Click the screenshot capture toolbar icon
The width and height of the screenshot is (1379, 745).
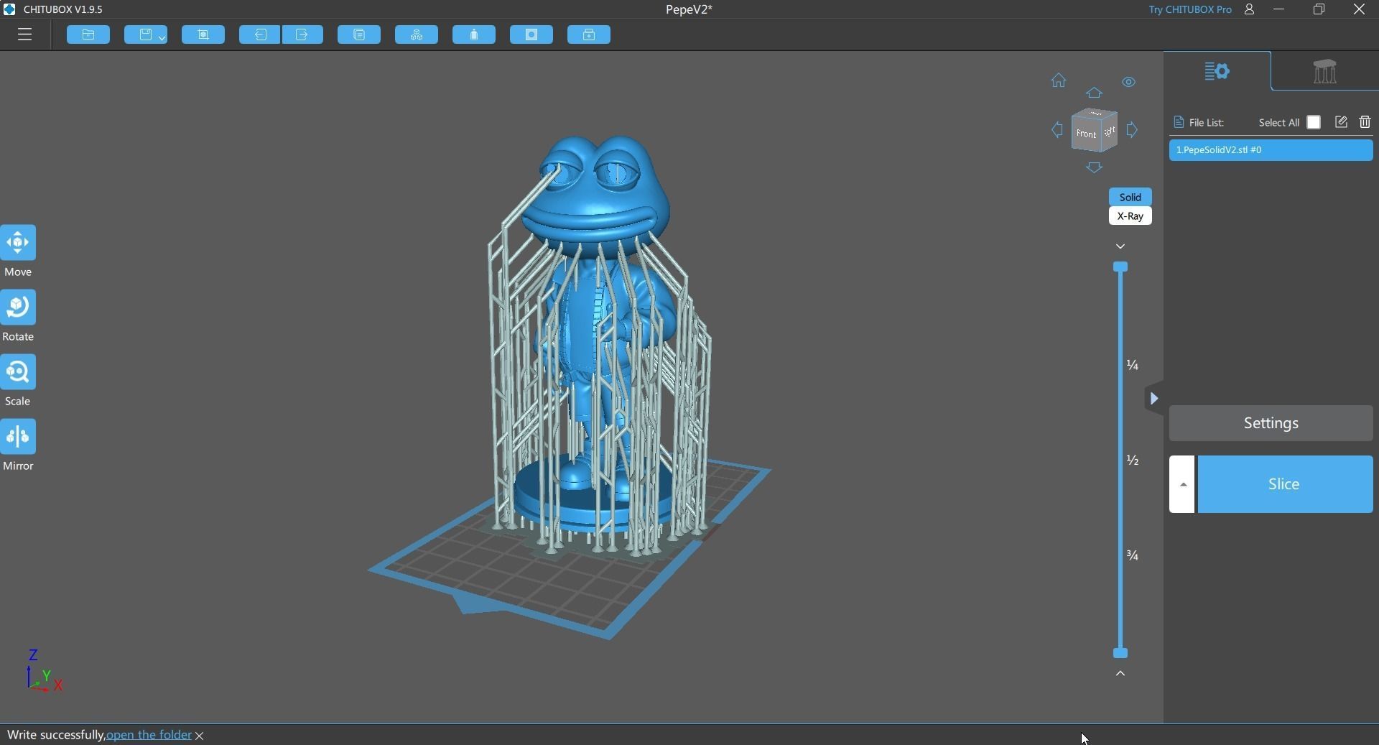coord(203,34)
